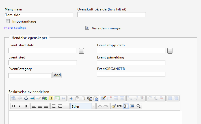Click the Meny navn text field

(x=39, y=15)
